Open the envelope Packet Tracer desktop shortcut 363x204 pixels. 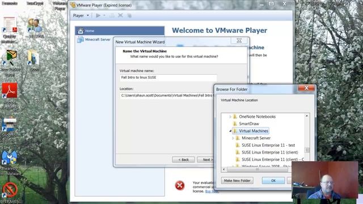tap(10, 57)
